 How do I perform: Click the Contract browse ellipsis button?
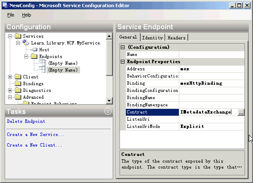[241, 112]
